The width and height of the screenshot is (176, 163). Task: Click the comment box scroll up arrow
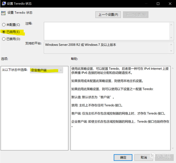point(171,25)
